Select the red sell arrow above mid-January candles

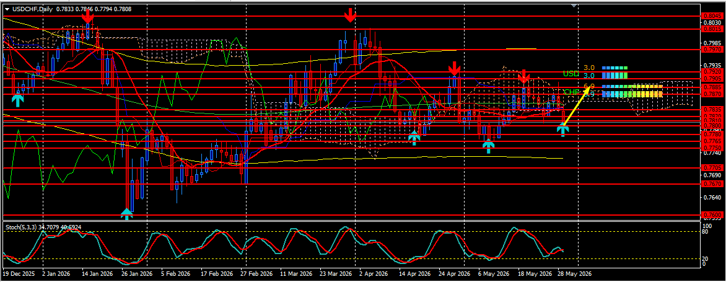87,17
